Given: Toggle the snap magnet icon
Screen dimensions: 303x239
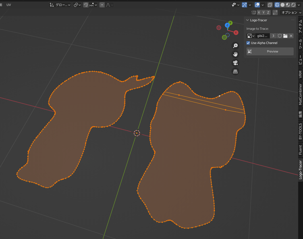Looking at the screenshot, I should pyautogui.click(x=86, y=5).
